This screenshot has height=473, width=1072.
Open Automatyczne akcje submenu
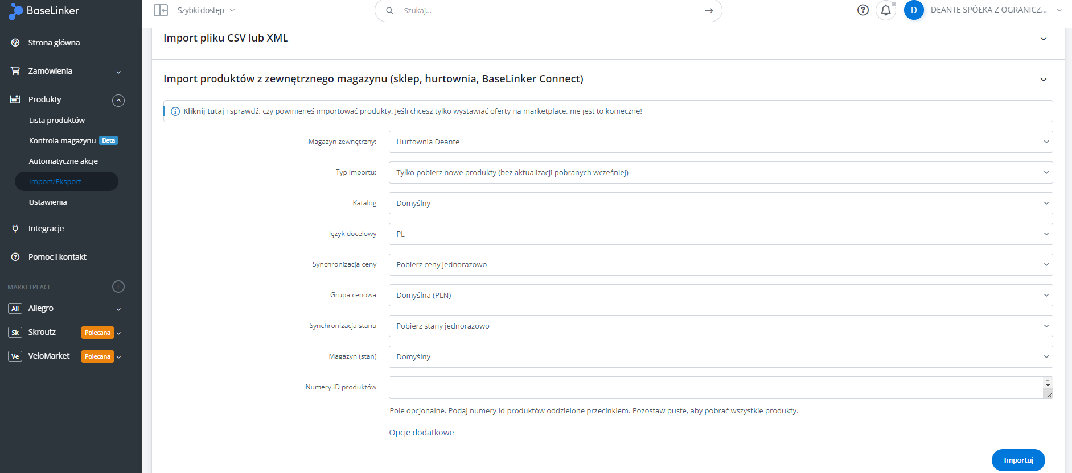[x=63, y=161]
